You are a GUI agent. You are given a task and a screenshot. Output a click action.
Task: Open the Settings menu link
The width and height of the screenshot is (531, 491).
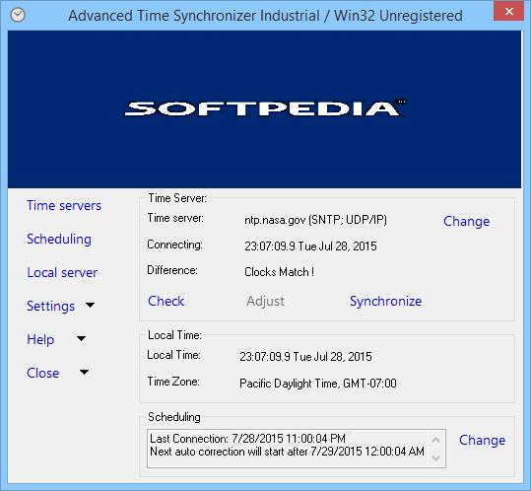coord(51,306)
